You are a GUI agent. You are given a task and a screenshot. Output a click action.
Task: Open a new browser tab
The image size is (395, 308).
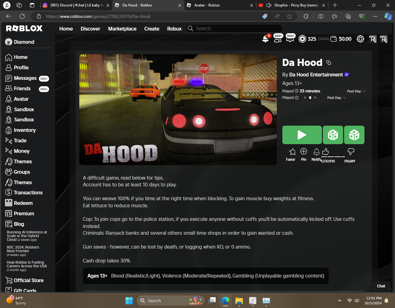pos(335,5)
